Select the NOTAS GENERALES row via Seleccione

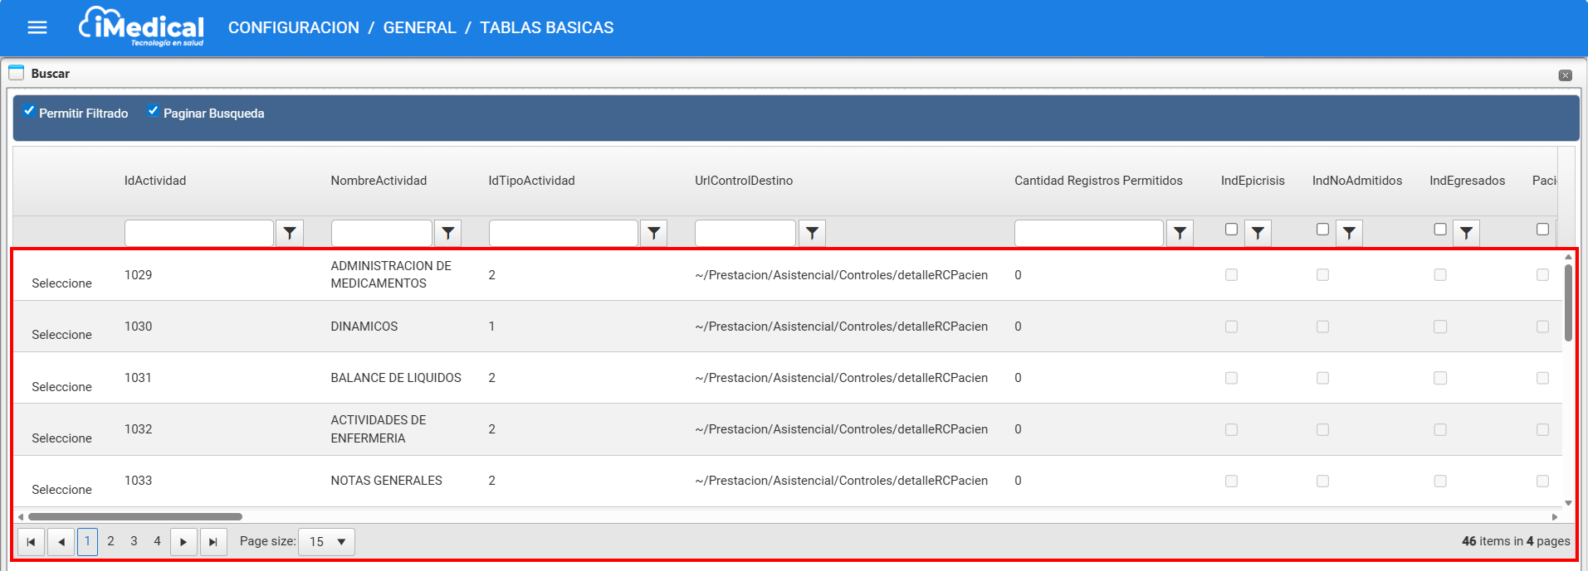tap(61, 490)
